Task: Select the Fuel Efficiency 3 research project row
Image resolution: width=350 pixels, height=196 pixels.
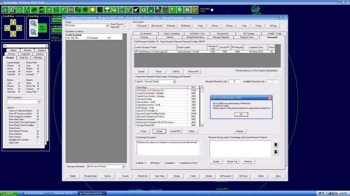Action: pos(205,52)
